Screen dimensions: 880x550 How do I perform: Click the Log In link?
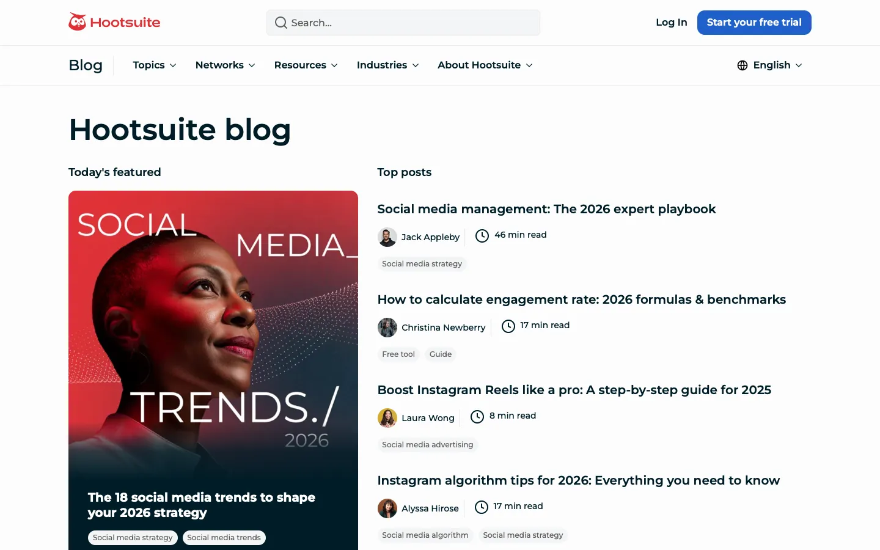672,23
